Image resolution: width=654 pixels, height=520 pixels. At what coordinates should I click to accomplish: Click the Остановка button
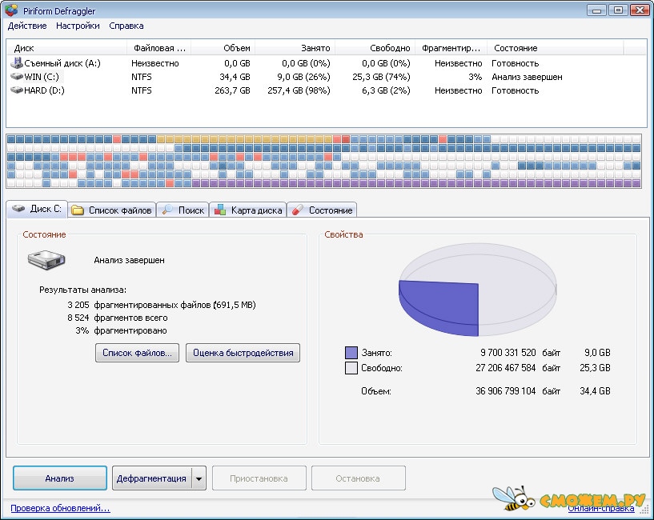coord(359,478)
